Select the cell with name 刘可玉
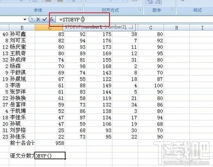This screenshot has width=213, height=167. (22, 40)
